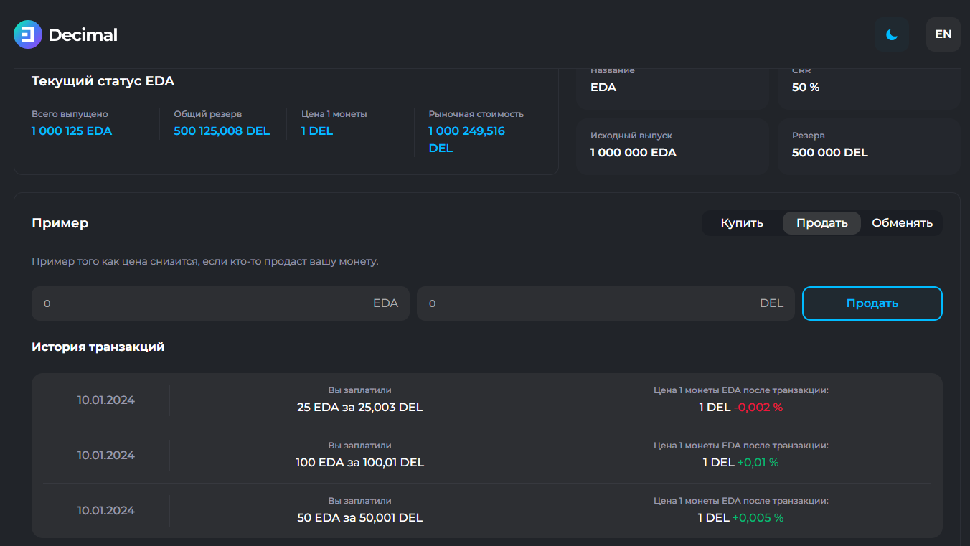Viewport: 970px width, 546px height.
Task: Click the CRR value 50 %
Action: point(806,88)
